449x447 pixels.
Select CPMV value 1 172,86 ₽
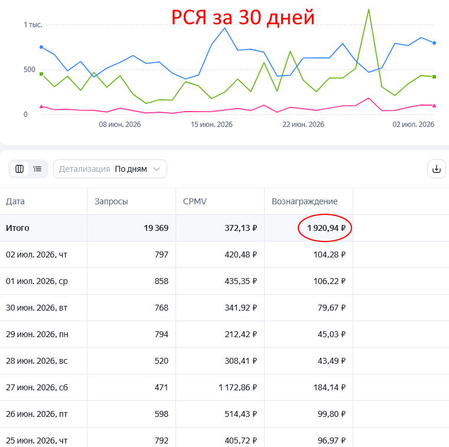(237, 388)
